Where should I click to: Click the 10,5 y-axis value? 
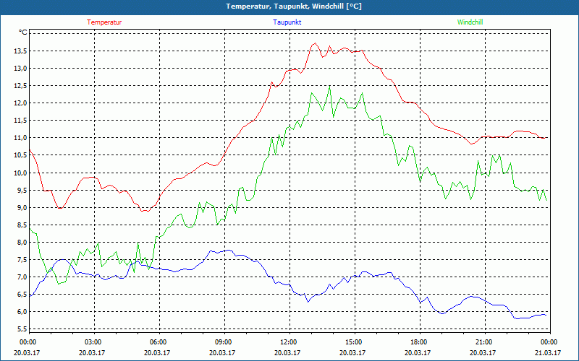(20, 155)
